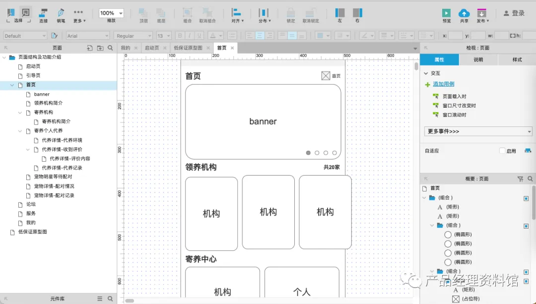This screenshot has height=304, width=536.
Task: Search pages in the 页面 panel
Action: point(110,48)
